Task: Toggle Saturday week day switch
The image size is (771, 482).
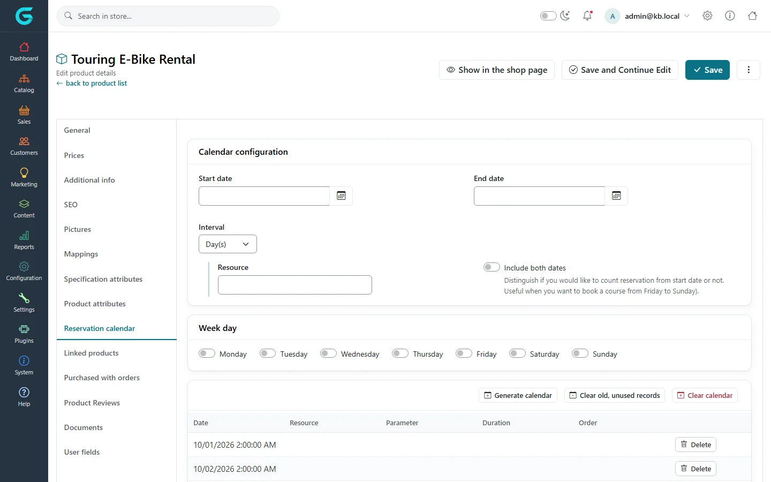Action: pos(517,353)
